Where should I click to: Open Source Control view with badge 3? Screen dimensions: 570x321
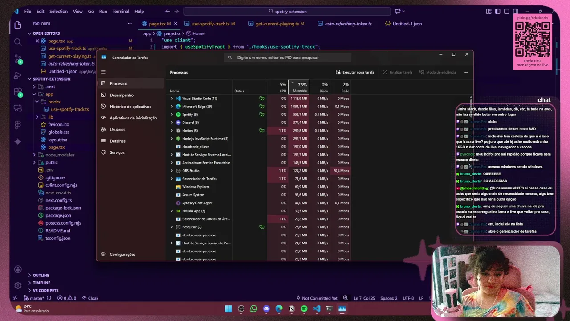point(18,59)
